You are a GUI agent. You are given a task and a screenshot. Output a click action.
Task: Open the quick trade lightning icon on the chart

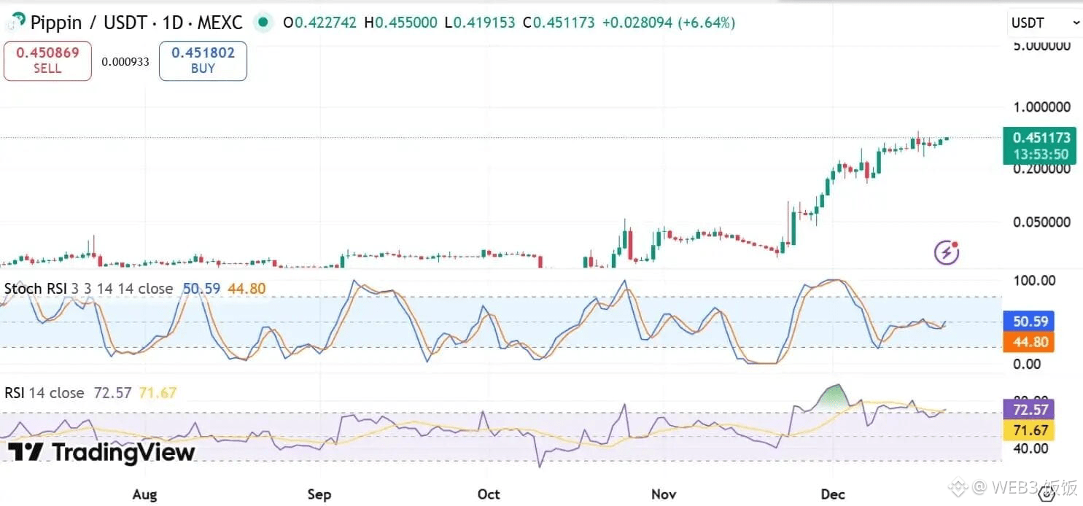[945, 251]
